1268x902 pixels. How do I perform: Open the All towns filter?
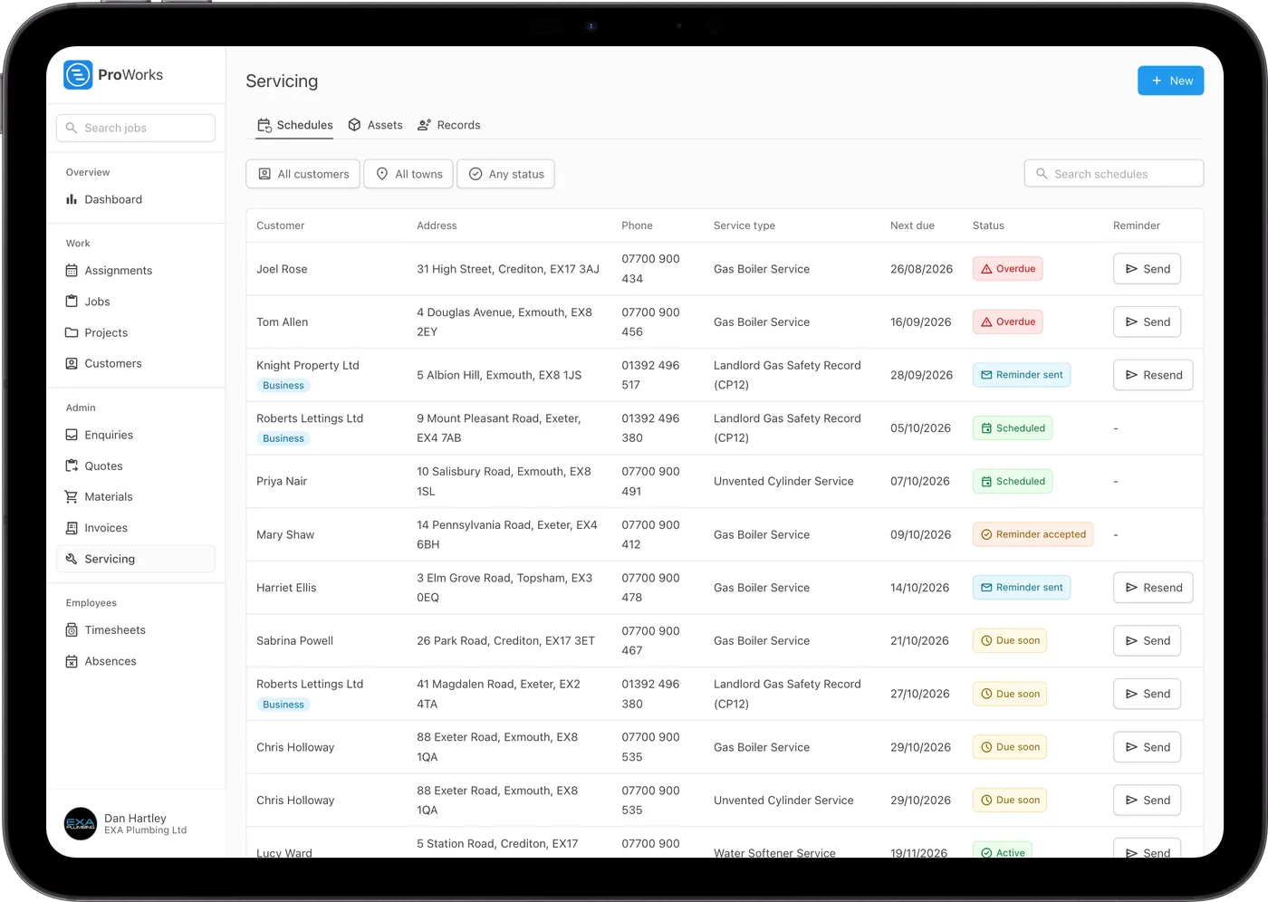click(408, 174)
